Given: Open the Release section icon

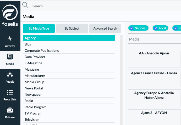Looking at the screenshot, I should click(x=10, y=110).
